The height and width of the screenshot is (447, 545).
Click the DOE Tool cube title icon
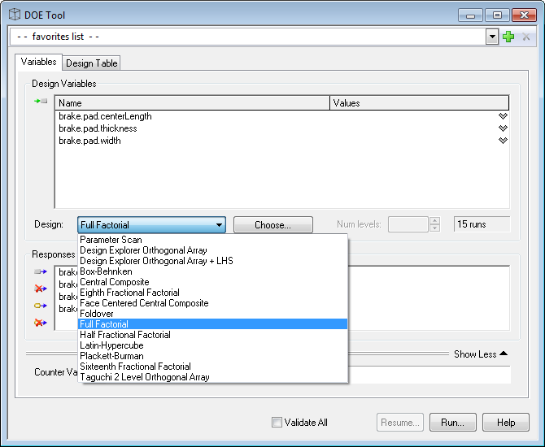click(15, 15)
